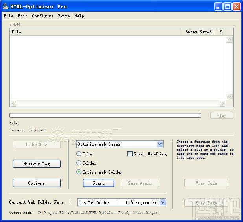Viewport: 243px width, 222px height.
Task: Click the file list scroll left arrow
Action: point(13,103)
